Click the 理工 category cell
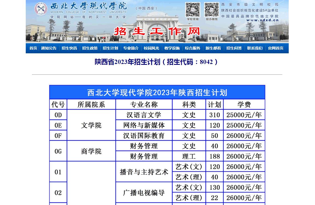Screen dimensions: 315x205 (189, 156)
